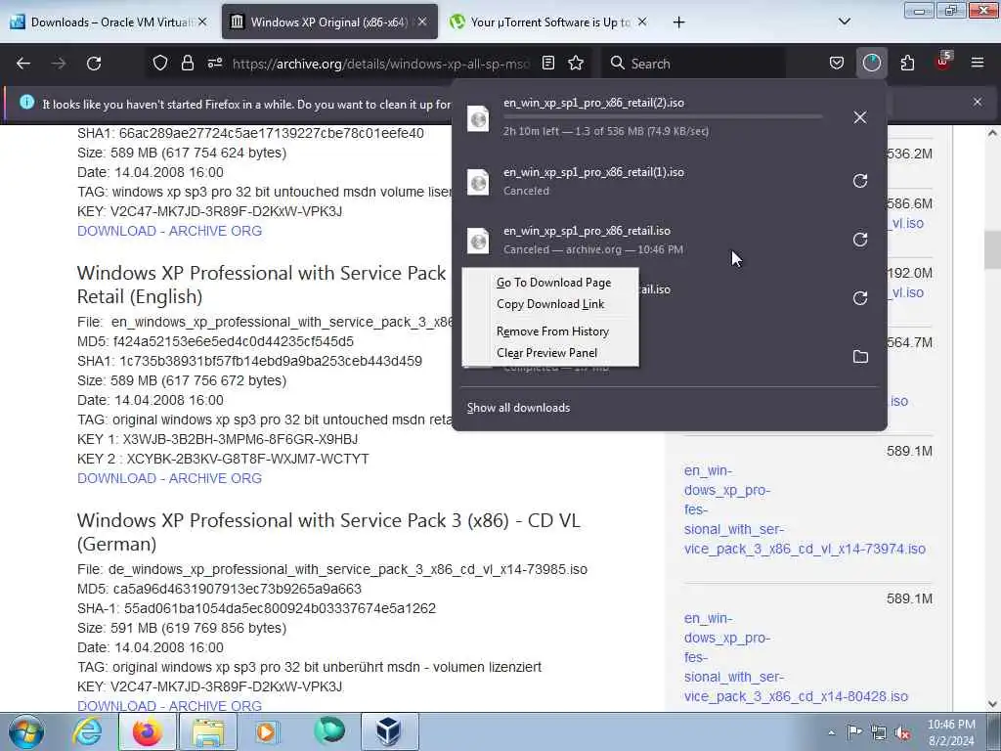Retry the download canceled from archive.org at 10:46 PM
This screenshot has height=751, width=1001.
[x=860, y=240]
